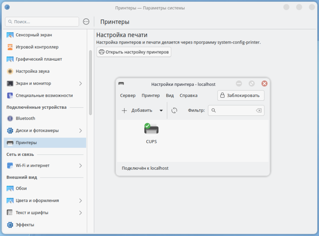The width and height of the screenshot is (319, 236).
Task: Expand the Wi-Fi и интернет chevron
Action: pyautogui.click(x=80, y=165)
